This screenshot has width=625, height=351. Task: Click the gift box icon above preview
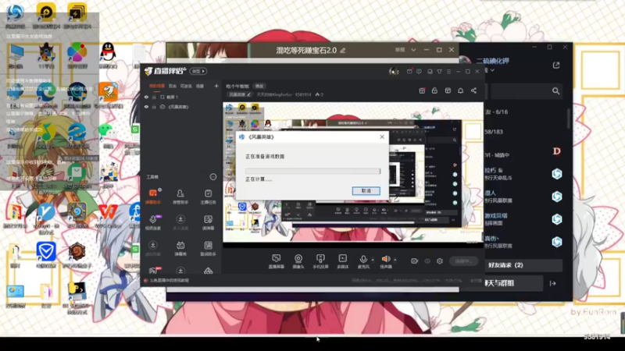422,90
